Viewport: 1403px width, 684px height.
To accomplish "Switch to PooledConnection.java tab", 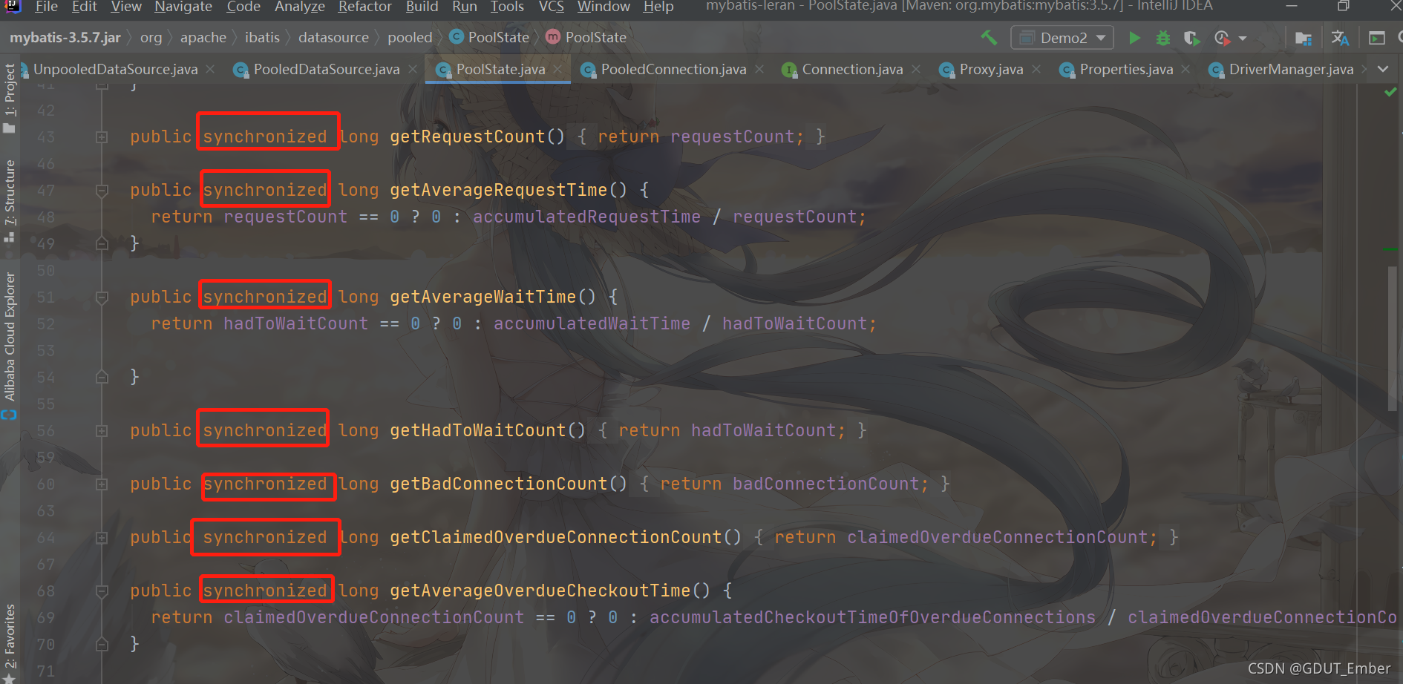I will [673, 69].
